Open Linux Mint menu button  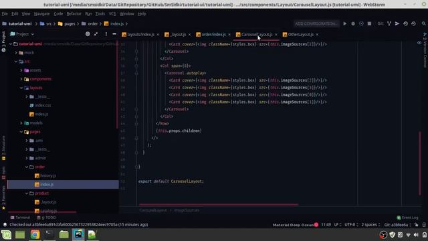click(6, 235)
